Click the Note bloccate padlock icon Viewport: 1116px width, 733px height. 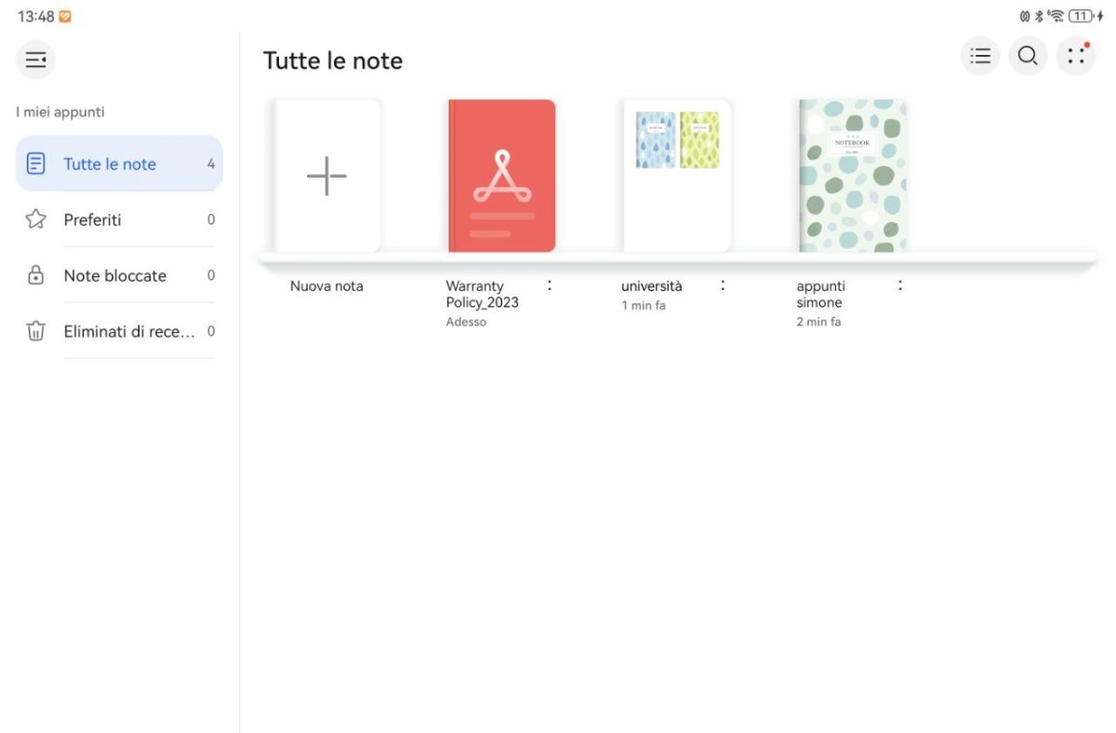[35, 275]
